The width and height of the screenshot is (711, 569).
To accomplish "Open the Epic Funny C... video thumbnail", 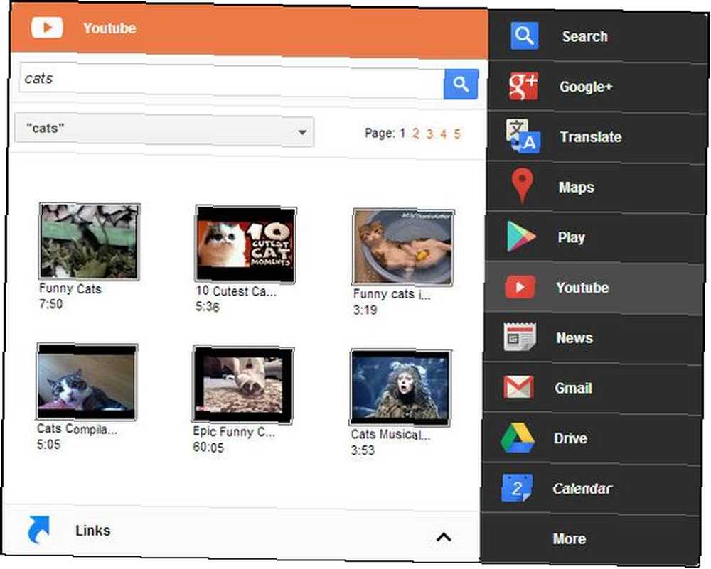I will (243, 384).
